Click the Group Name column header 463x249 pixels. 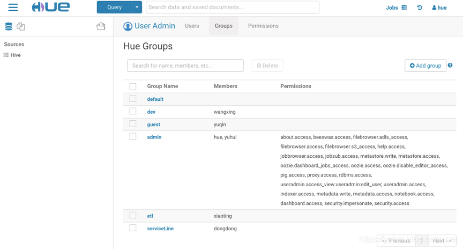162,86
